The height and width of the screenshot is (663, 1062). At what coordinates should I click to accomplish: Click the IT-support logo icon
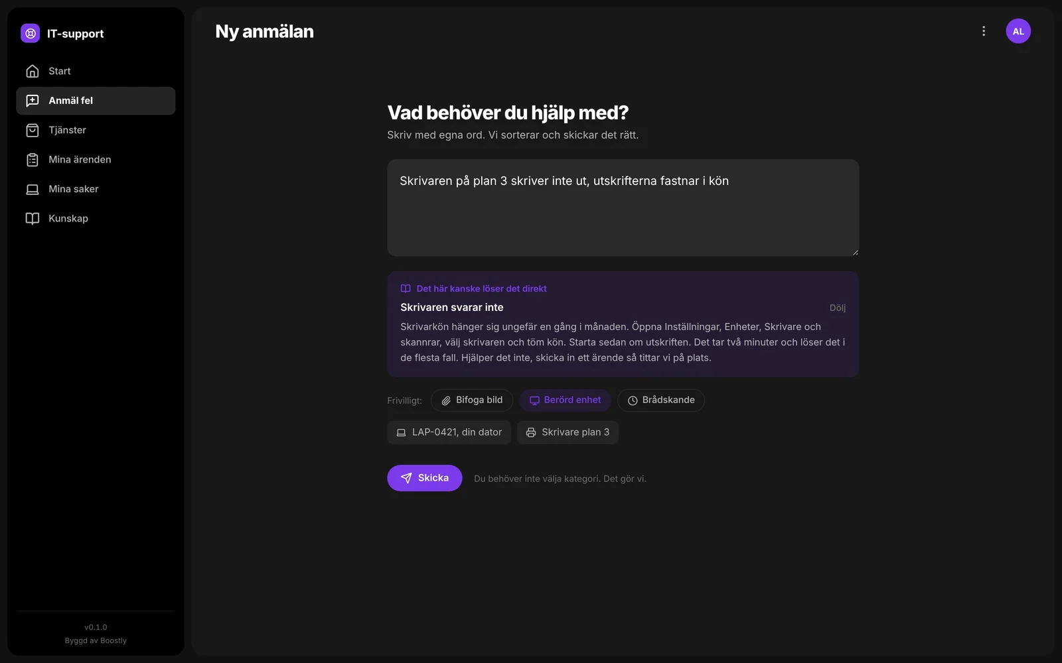[x=30, y=33]
